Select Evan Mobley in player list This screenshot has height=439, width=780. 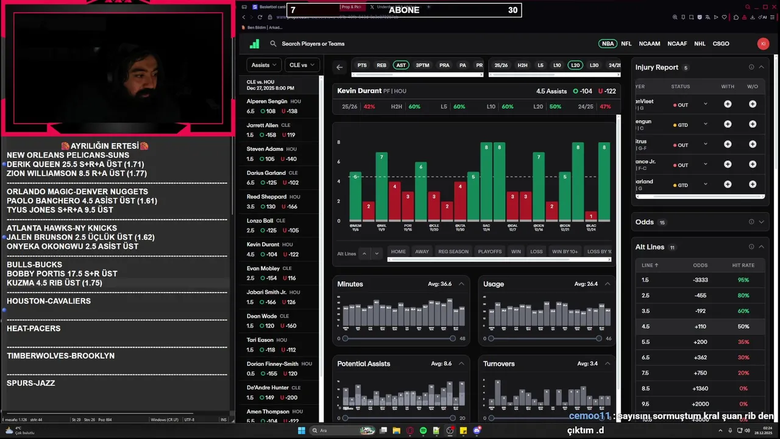point(280,273)
